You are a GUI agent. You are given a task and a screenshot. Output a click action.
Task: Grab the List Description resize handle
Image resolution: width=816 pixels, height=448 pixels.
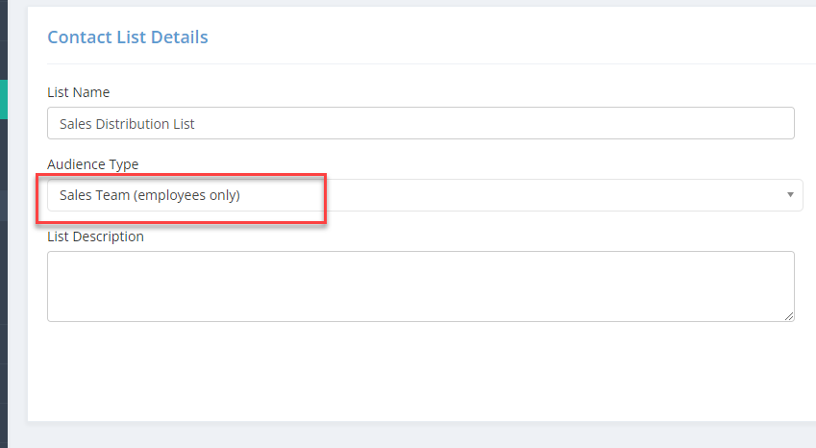click(789, 316)
